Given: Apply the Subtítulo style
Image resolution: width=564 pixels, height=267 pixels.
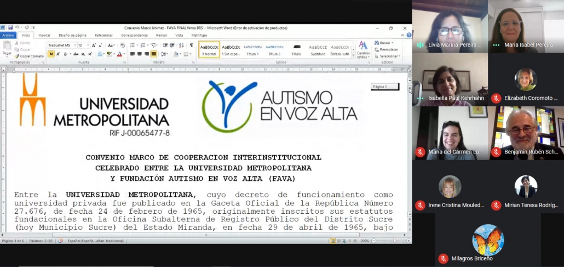Looking at the screenshot, I should point(318,50).
